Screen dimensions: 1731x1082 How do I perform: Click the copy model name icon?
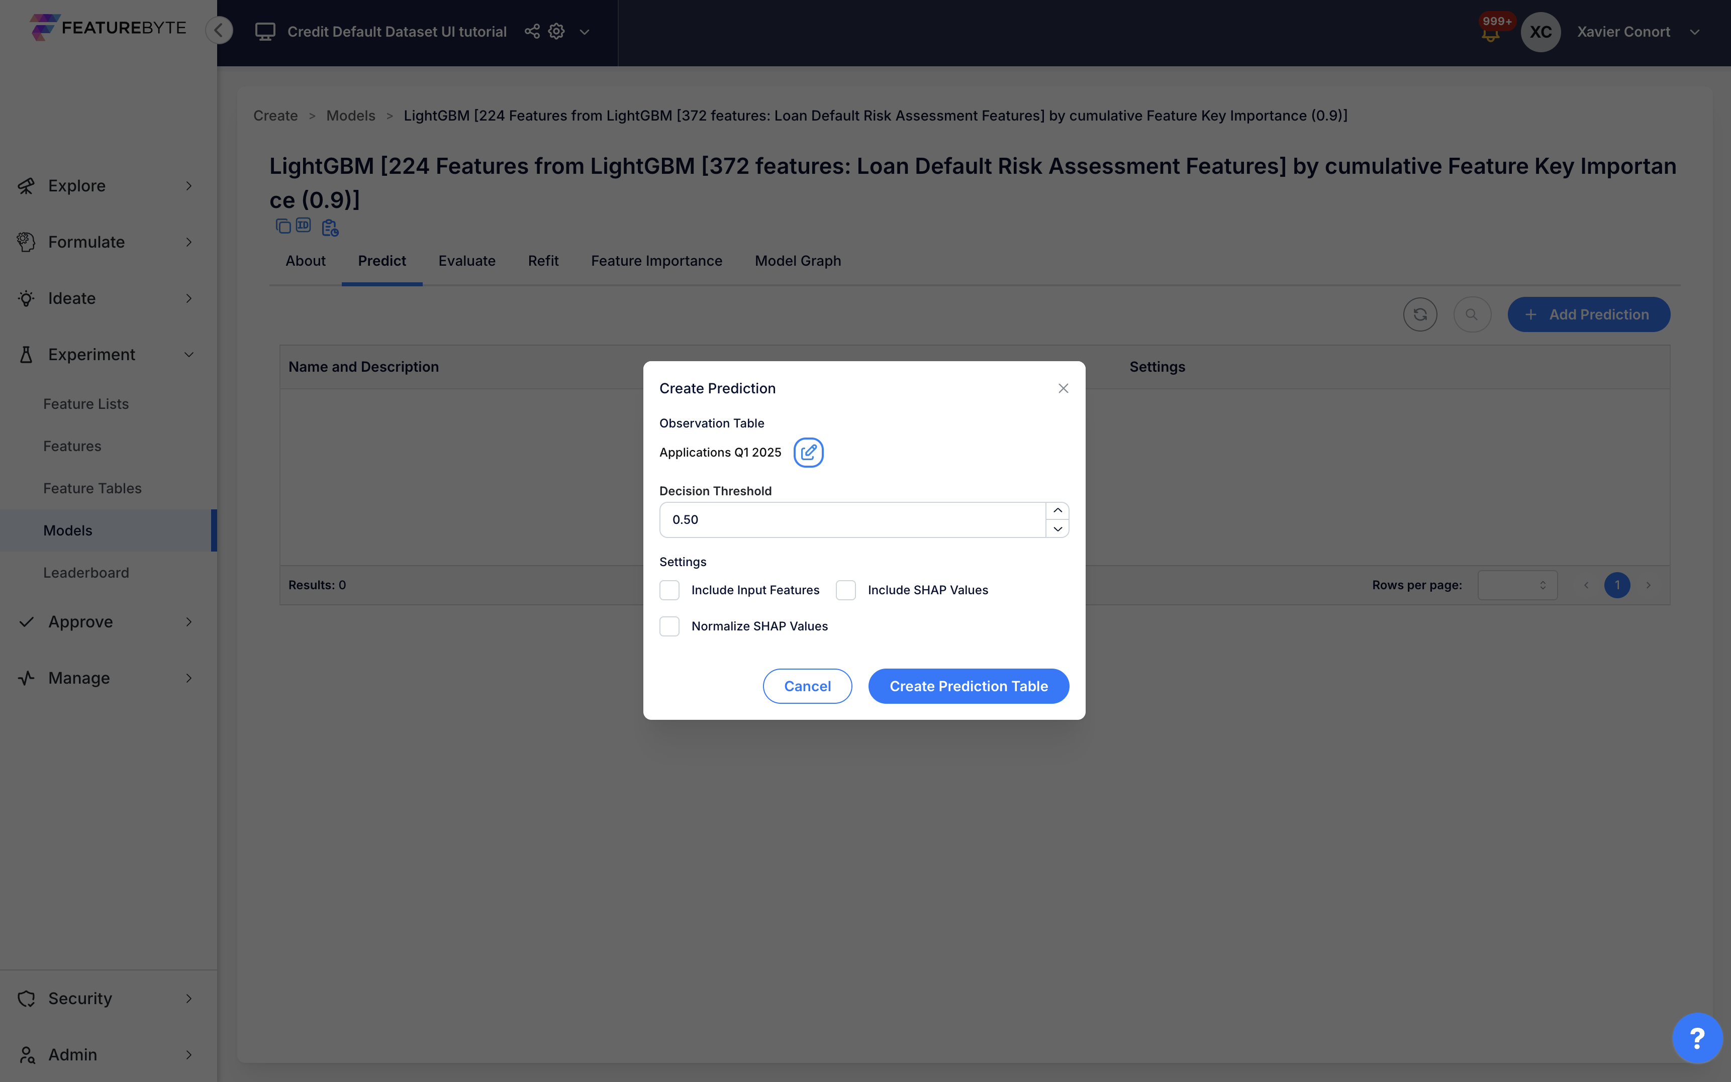point(283,227)
